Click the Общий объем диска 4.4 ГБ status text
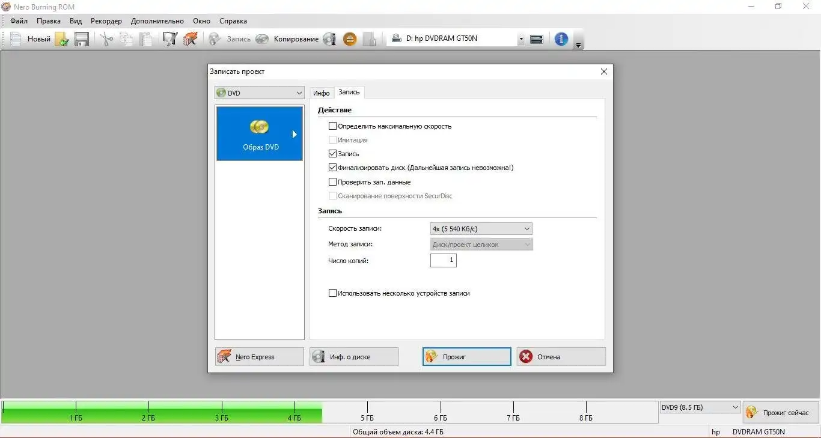This screenshot has height=438, width=821. pyautogui.click(x=398, y=432)
